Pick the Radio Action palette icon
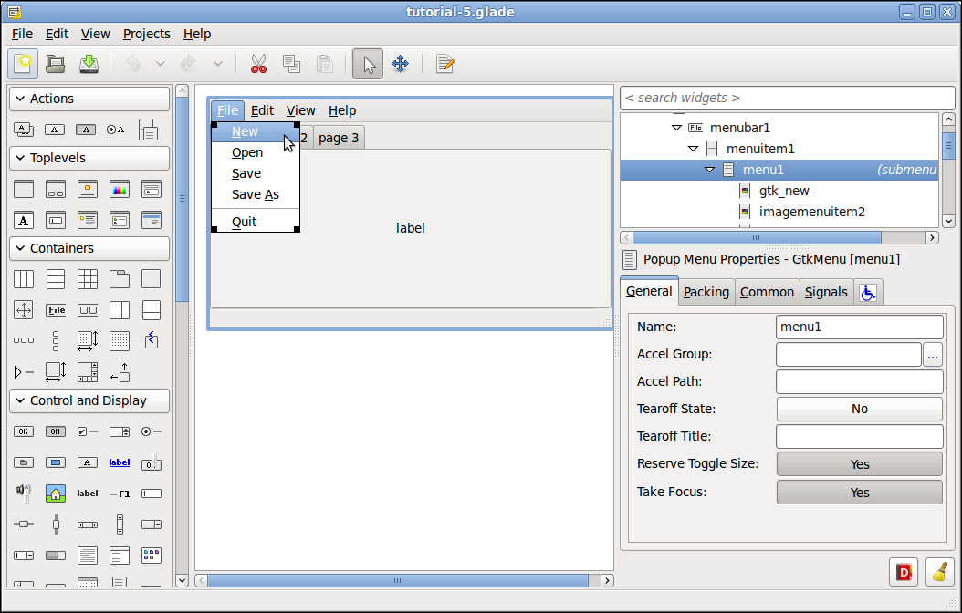The image size is (962, 613). 116,130
